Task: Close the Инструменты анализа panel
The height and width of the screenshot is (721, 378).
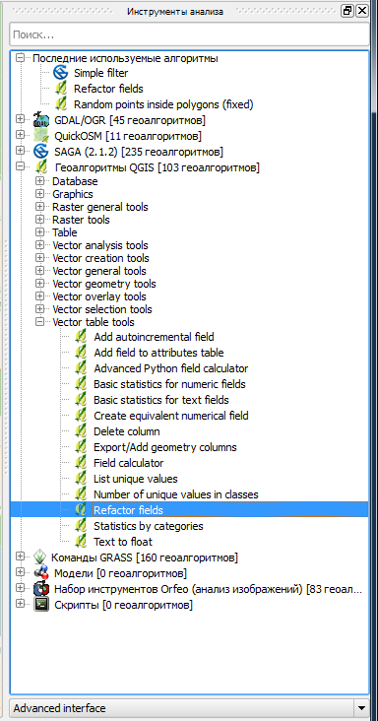Action: point(362,11)
